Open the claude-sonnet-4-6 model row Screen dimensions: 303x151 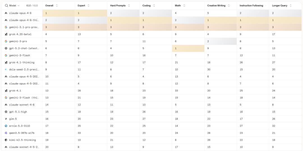(22, 105)
